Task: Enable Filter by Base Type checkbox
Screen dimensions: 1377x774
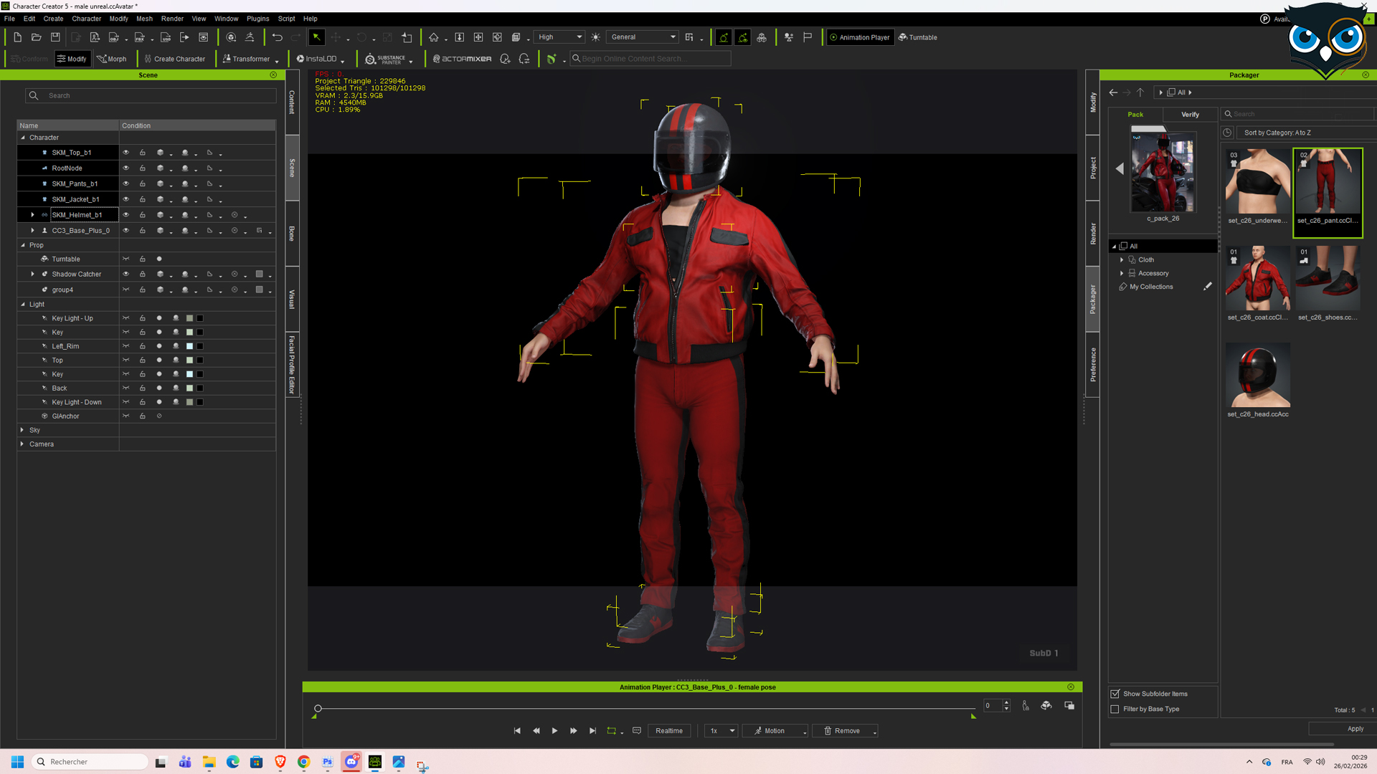Action: [x=1115, y=709]
